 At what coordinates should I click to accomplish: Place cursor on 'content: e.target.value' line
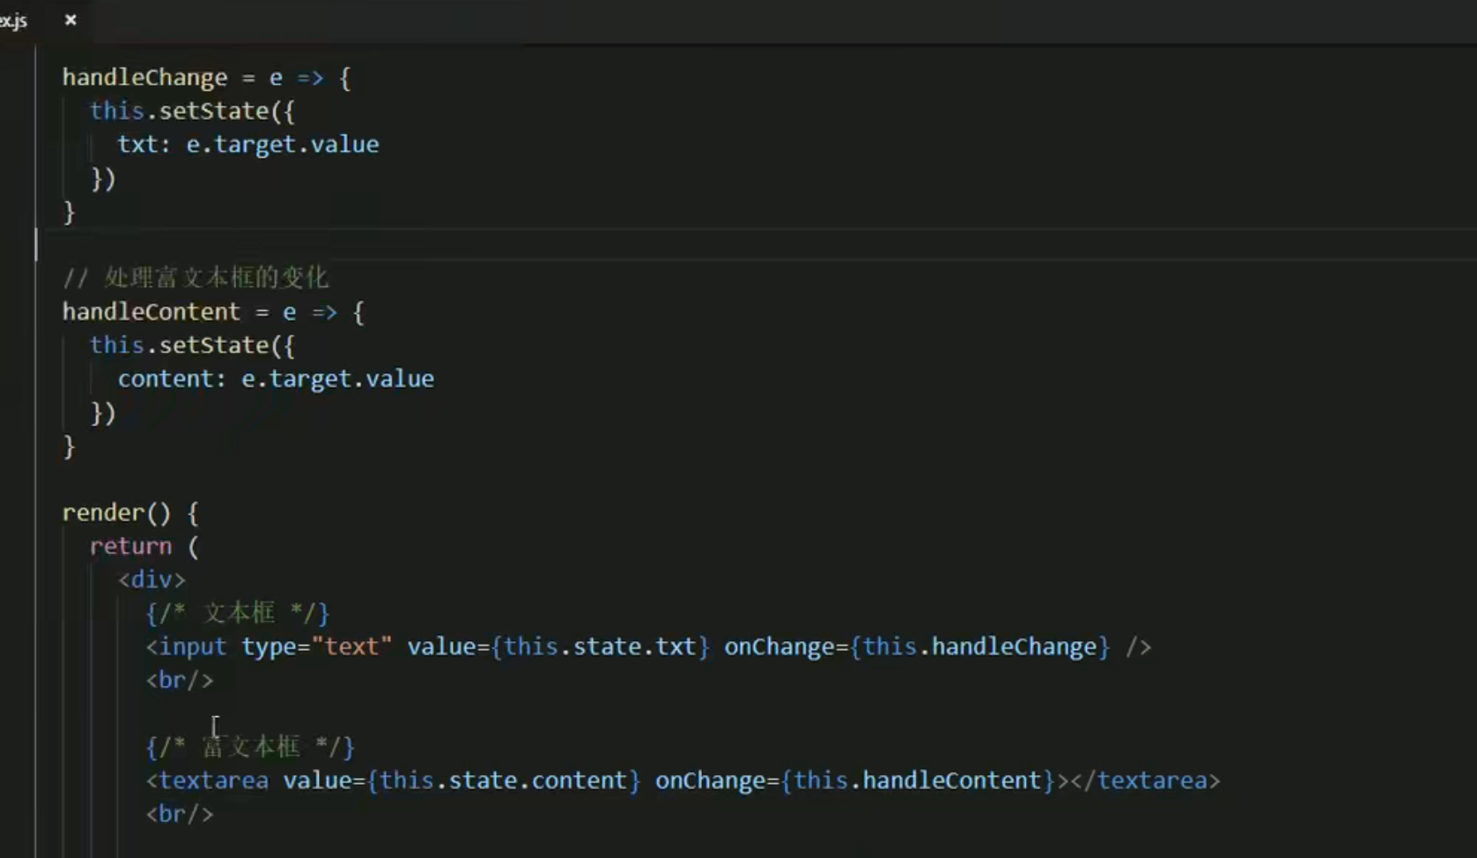click(275, 379)
